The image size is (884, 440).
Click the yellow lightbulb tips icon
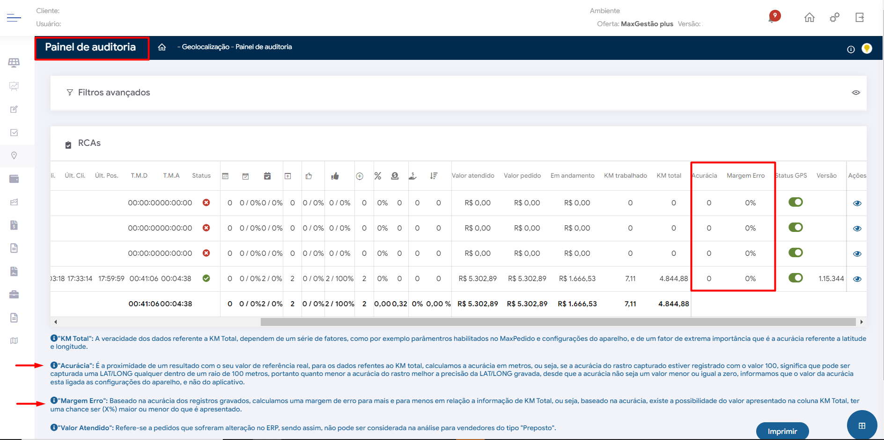[867, 49]
